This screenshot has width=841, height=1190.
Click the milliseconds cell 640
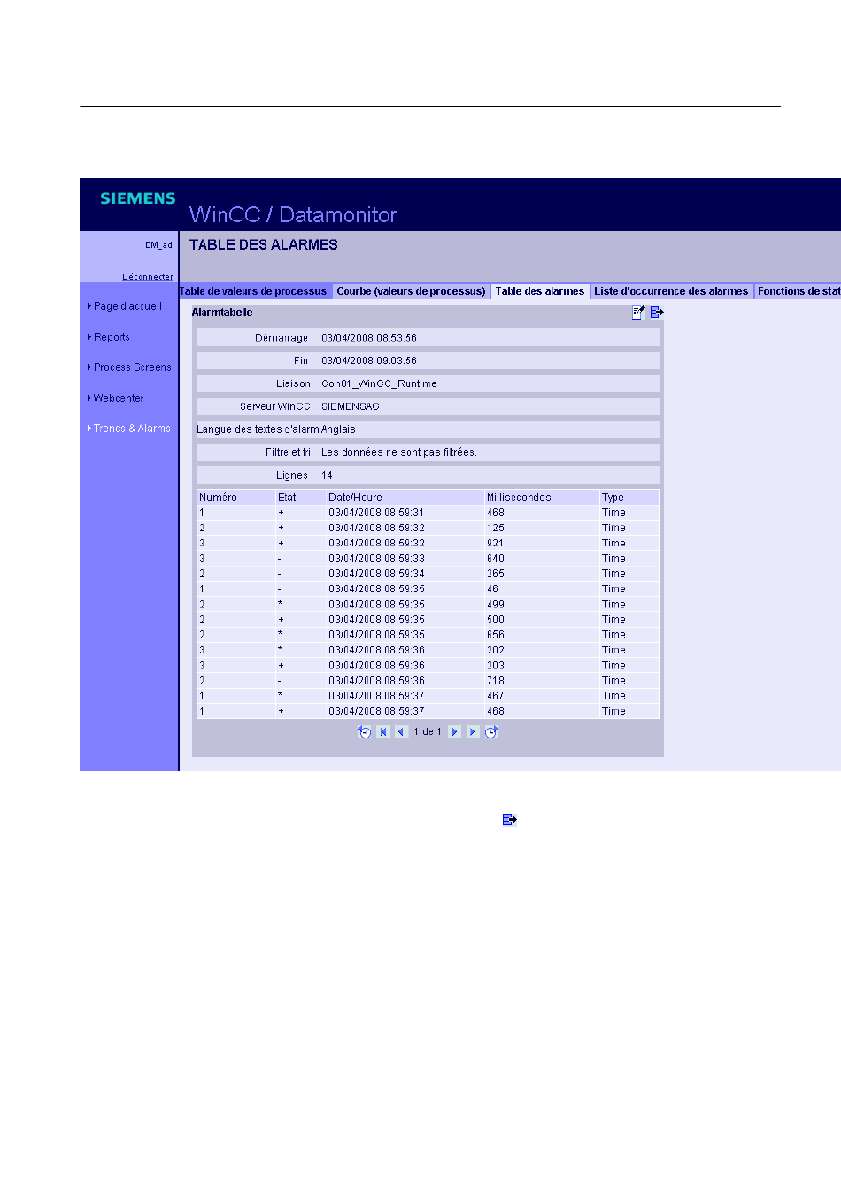coord(496,559)
